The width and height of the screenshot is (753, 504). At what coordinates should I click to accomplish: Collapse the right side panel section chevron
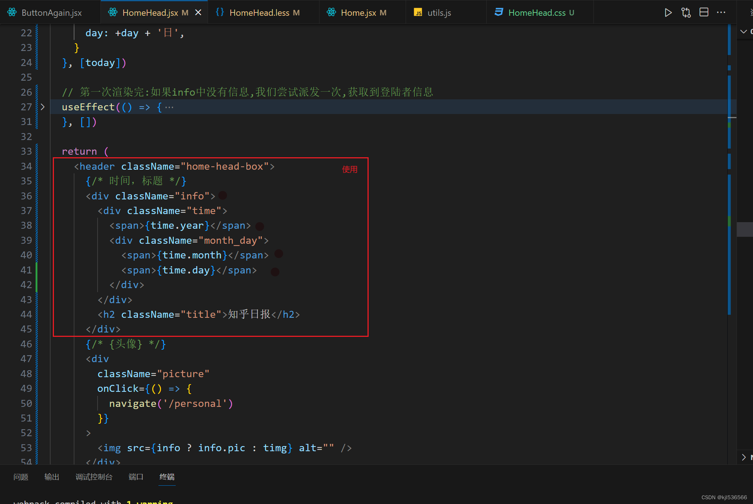click(x=743, y=32)
